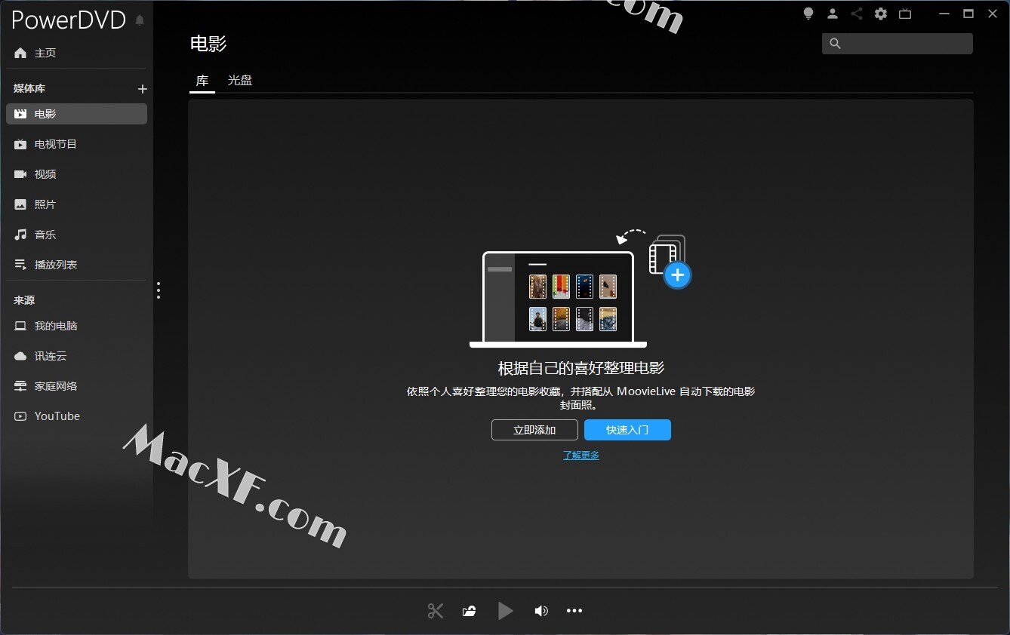Toggle the volume speaker icon
1010x635 pixels.
click(x=540, y=611)
